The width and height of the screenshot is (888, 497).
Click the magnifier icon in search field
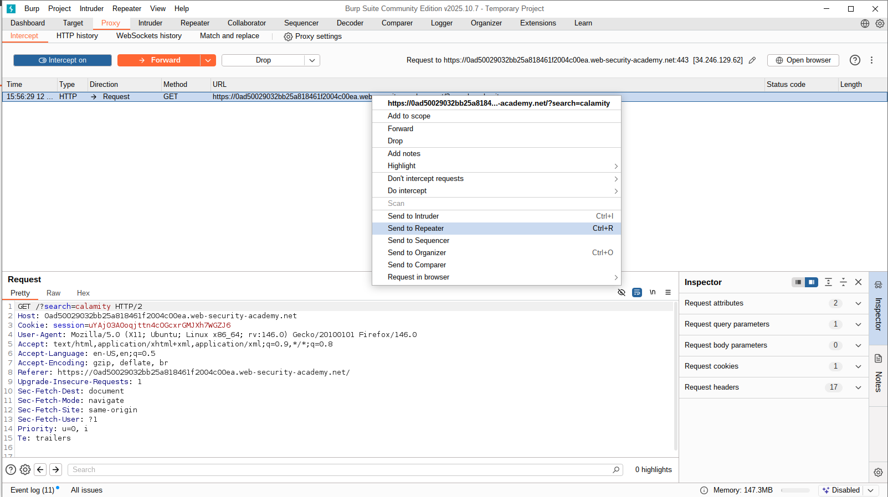(616, 470)
